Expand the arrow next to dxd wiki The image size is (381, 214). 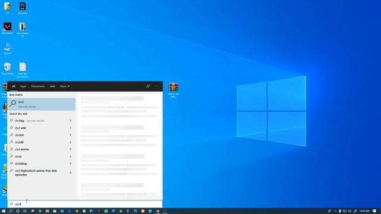[70, 128]
